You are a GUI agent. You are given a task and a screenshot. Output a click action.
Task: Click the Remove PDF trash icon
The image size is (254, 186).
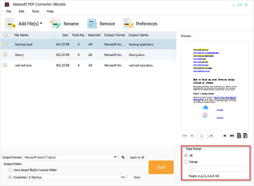coord(92,24)
